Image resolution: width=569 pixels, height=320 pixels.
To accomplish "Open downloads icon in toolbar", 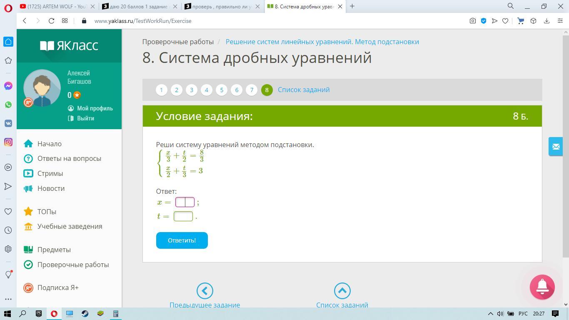I will (x=547, y=21).
